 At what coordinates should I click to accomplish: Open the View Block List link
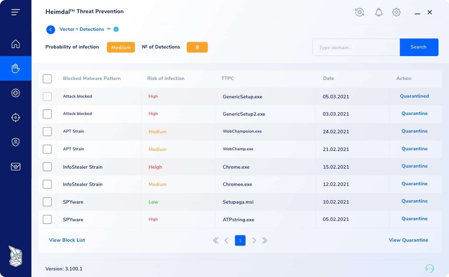pos(67,240)
